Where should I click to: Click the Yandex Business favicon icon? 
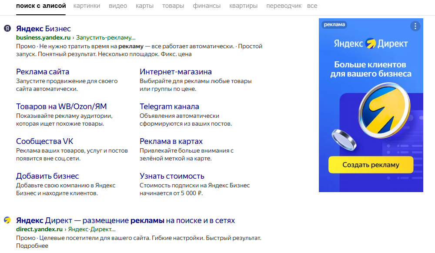click(7, 28)
